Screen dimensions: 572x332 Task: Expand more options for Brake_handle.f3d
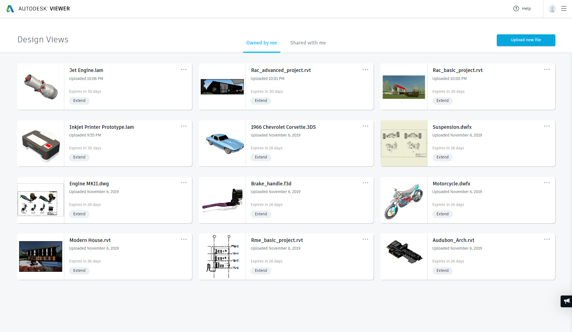[365, 183]
